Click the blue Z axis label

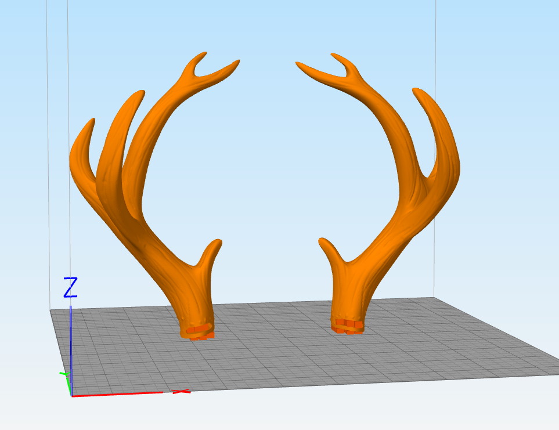[x=71, y=287]
